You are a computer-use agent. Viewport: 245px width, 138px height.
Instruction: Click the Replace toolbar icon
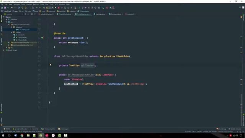coord(33,8)
